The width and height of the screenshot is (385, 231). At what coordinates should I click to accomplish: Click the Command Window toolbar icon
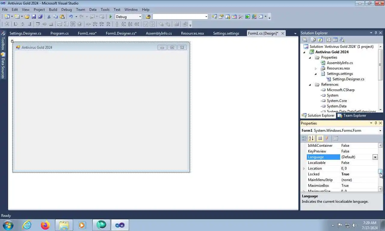point(261,17)
